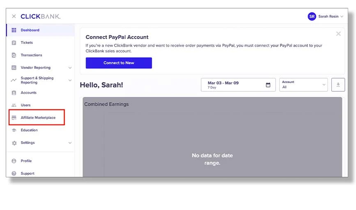Click the Support question mark icon
356x210 pixels.
coord(14,174)
